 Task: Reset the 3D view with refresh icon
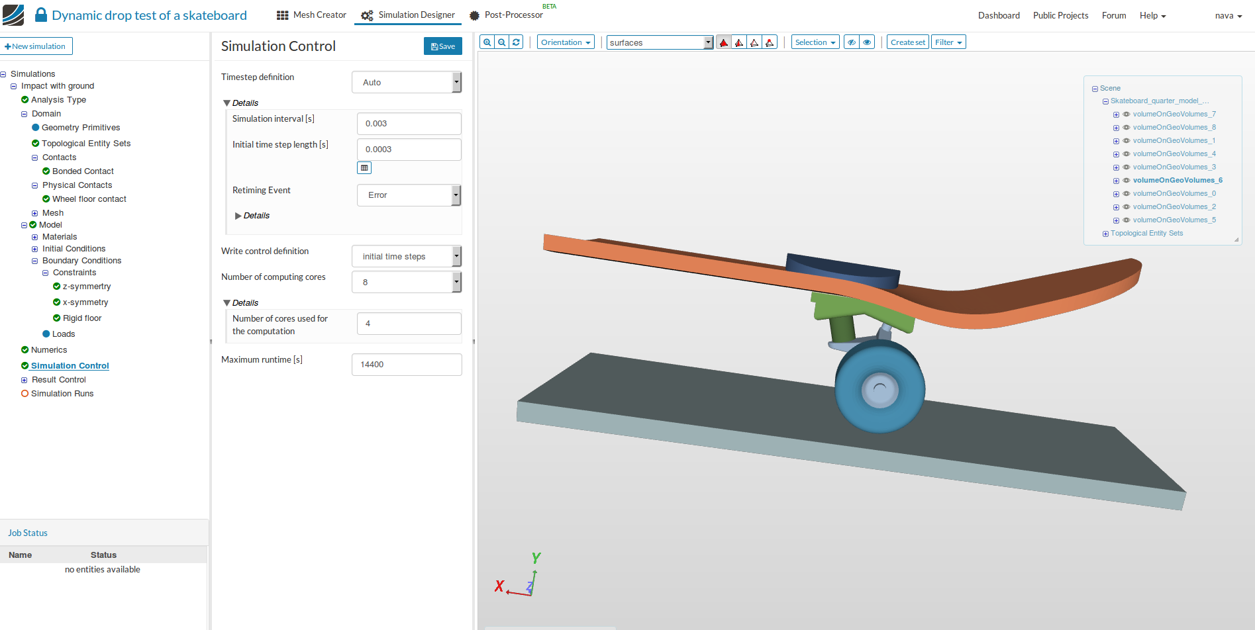[517, 42]
